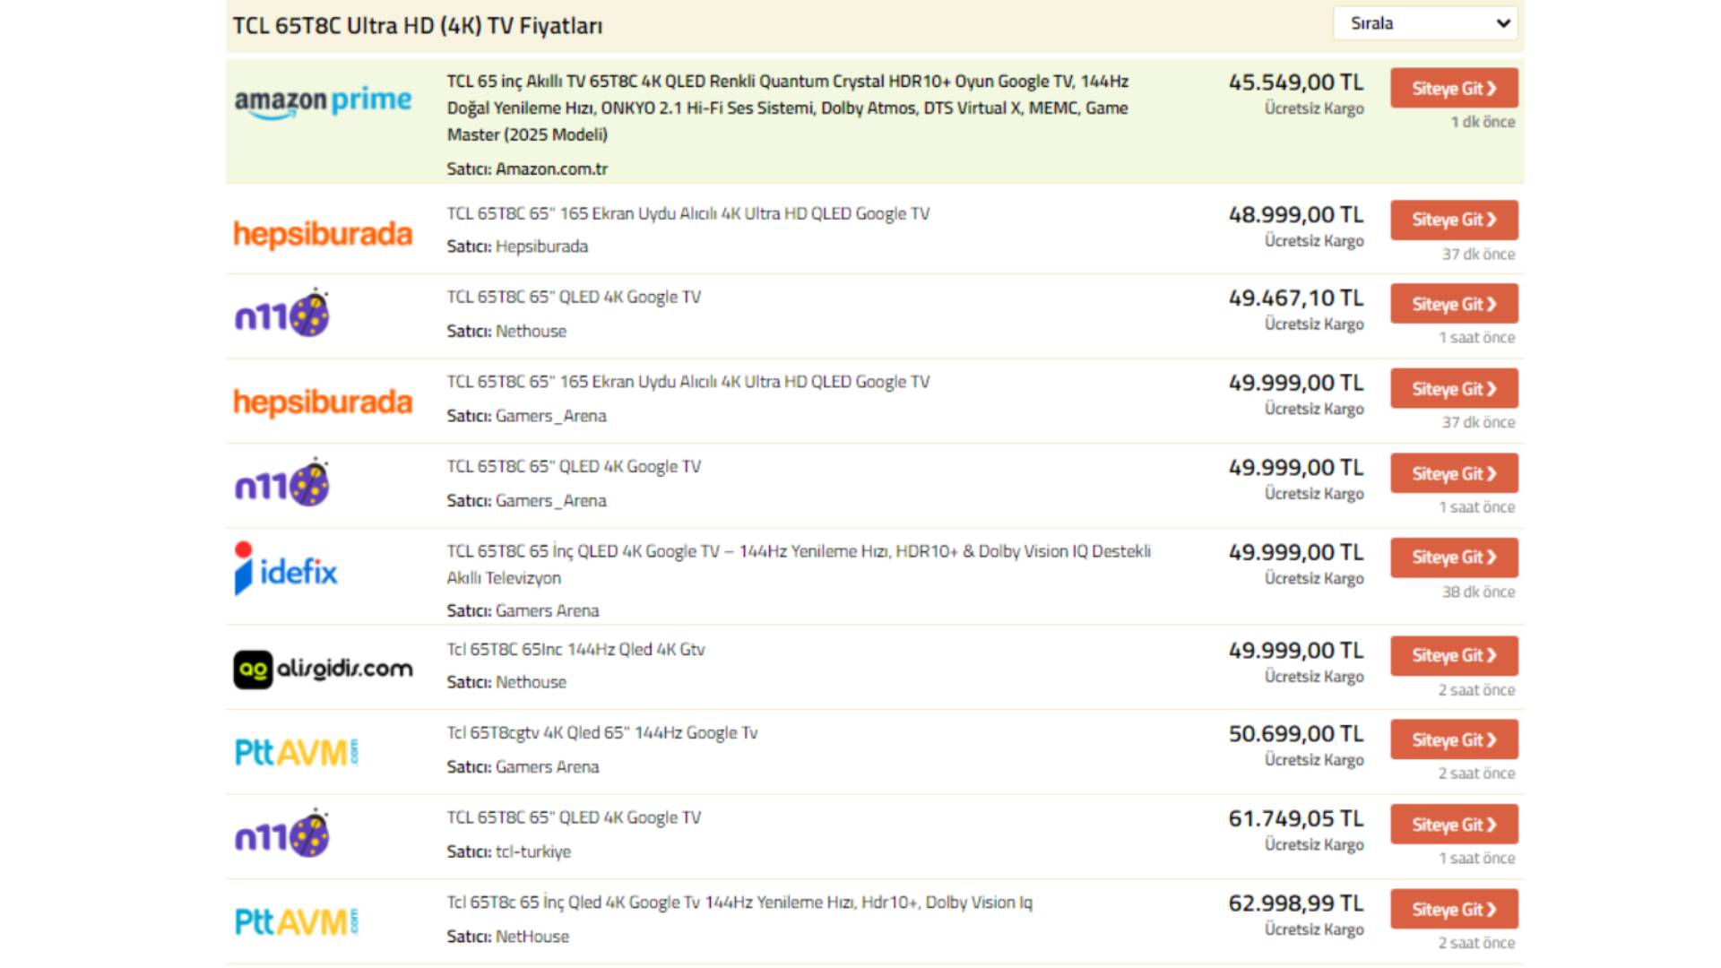Click seller text 'Satıcı: Amazon.com.tr'
Screen dimensions: 1721x968
(x=527, y=169)
